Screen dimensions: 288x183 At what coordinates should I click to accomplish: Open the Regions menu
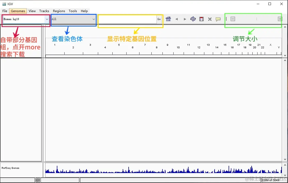(59, 11)
